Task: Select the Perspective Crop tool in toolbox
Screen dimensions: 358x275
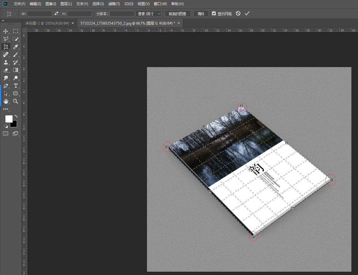Action: (6, 47)
